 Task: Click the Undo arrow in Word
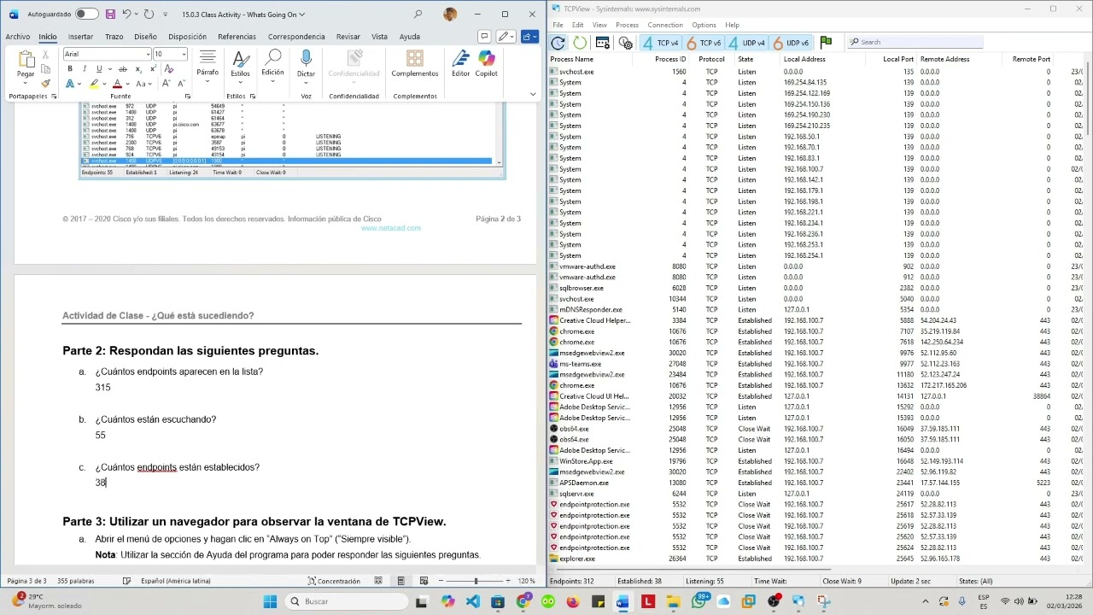coord(126,15)
